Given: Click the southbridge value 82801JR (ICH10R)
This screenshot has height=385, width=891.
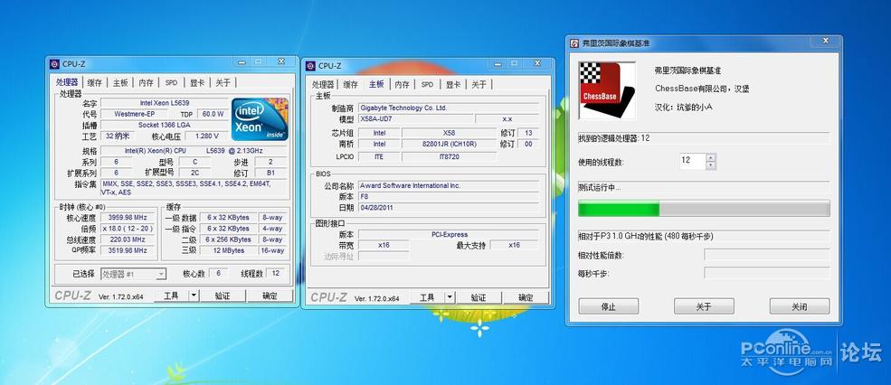Looking at the screenshot, I should (449, 145).
